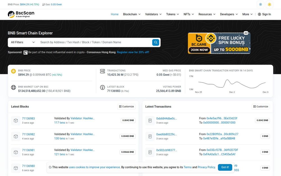Click the gauge icon beside Latest Block

[102, 88]
